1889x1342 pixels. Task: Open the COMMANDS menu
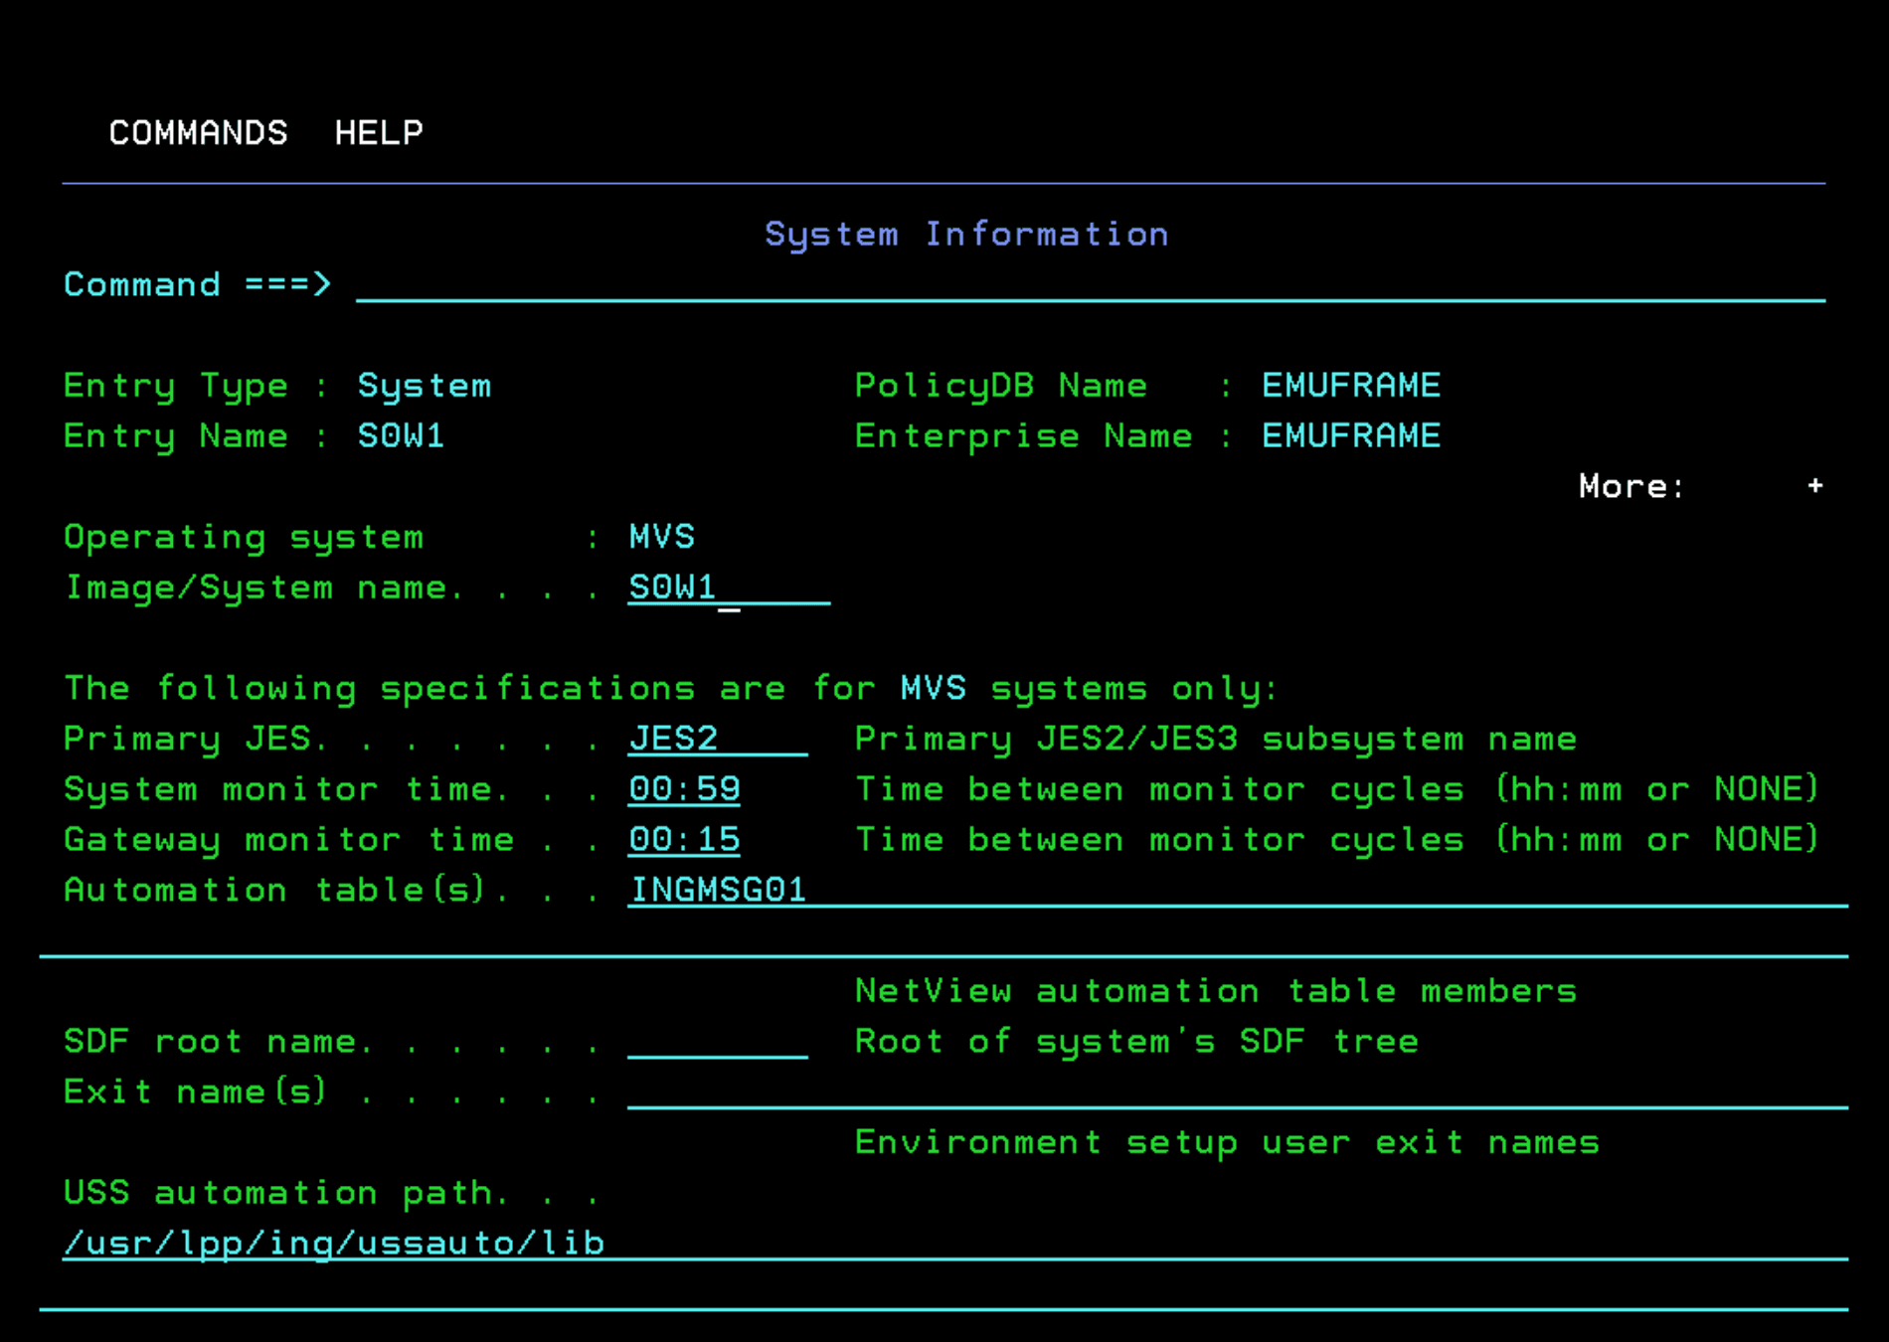[x=198, y=132]
